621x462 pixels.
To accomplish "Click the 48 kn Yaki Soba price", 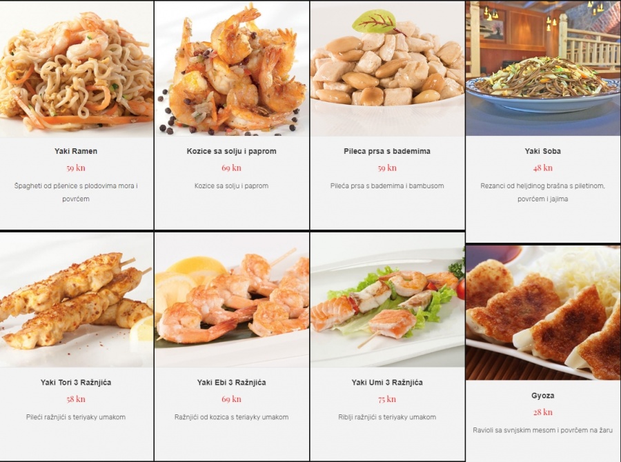I will click(x=542, y=168).
